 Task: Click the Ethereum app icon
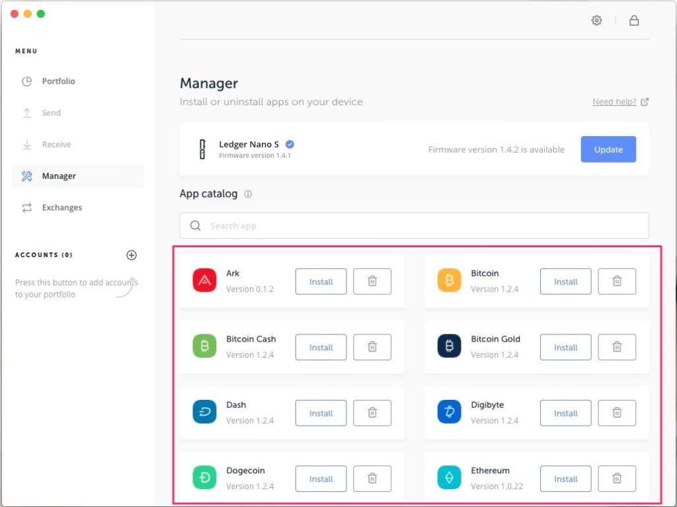point(449,479)
